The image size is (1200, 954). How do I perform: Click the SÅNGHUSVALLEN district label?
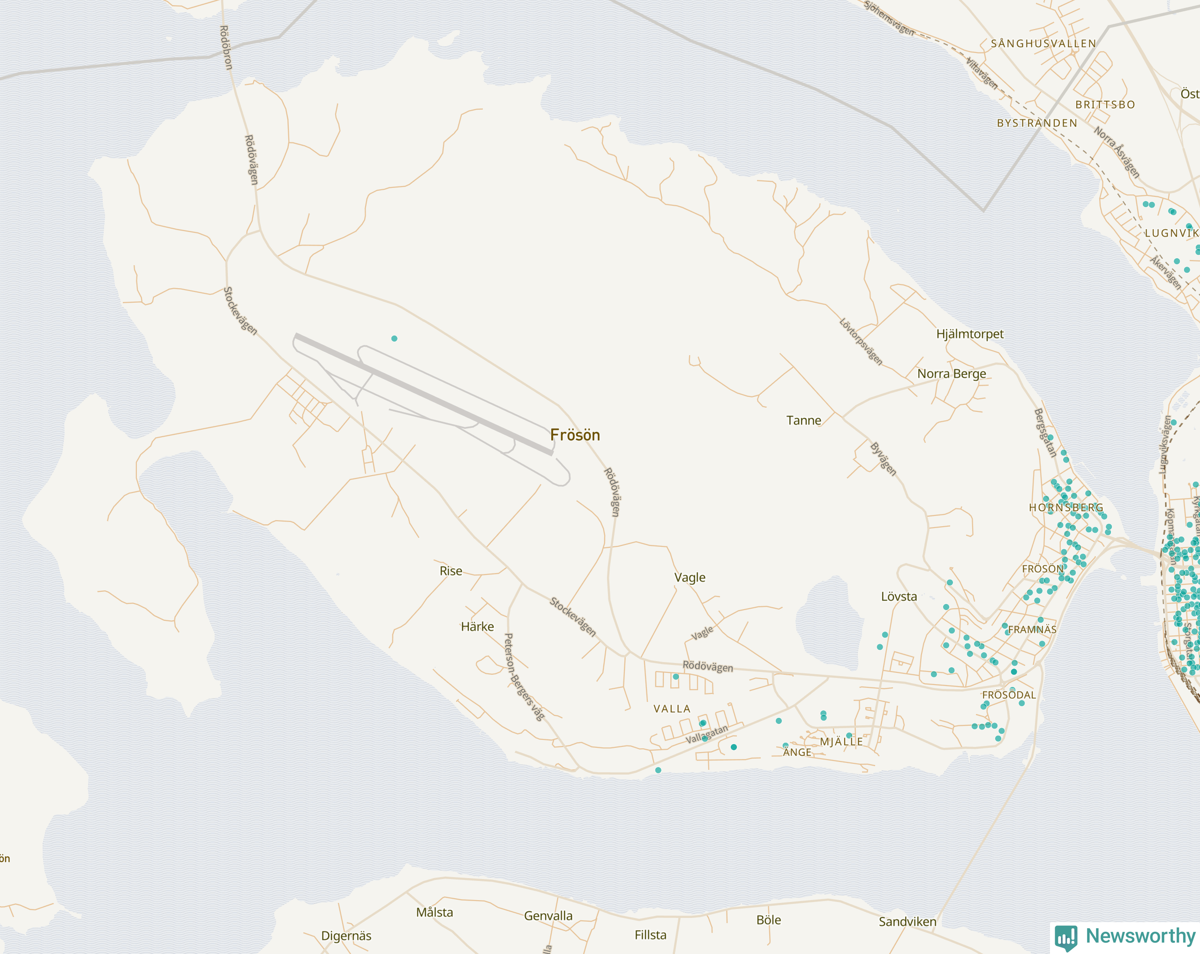click(x=1043, y=44)
